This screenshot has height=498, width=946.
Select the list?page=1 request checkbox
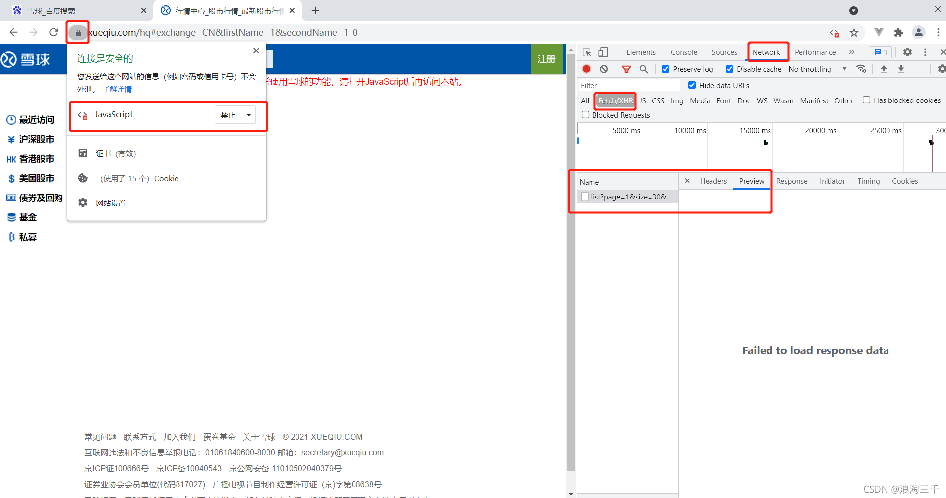[585, 197]
